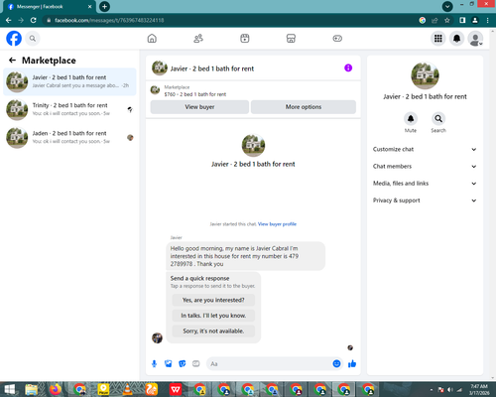
Task: Choose a sticker icon
Action: 183,364
